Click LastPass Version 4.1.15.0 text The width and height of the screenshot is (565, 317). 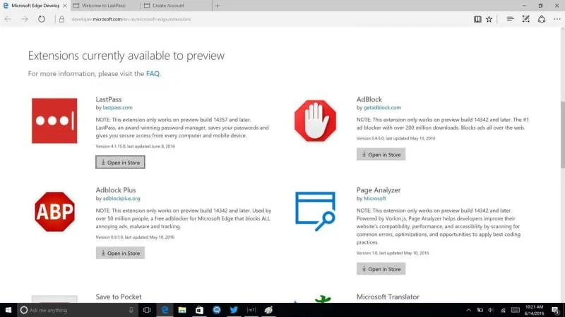pos(135,147)
